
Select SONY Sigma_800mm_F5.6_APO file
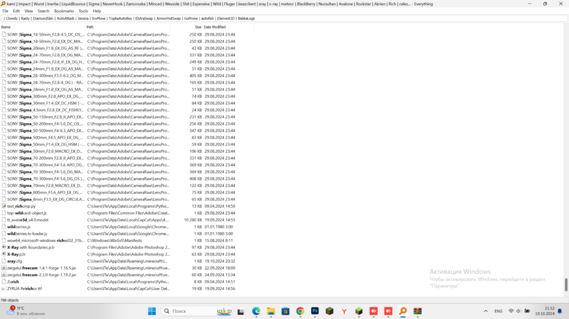coord(46,192)
